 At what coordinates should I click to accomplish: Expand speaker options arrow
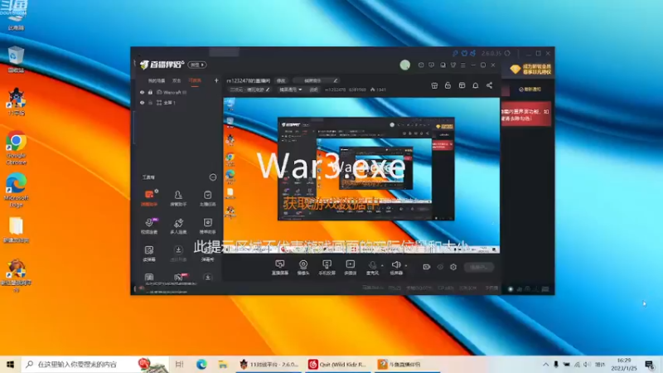(x=406, y=265)
